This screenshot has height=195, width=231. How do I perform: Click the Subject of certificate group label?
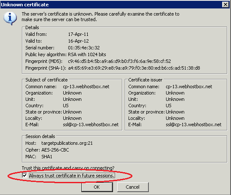coord(46,80)
